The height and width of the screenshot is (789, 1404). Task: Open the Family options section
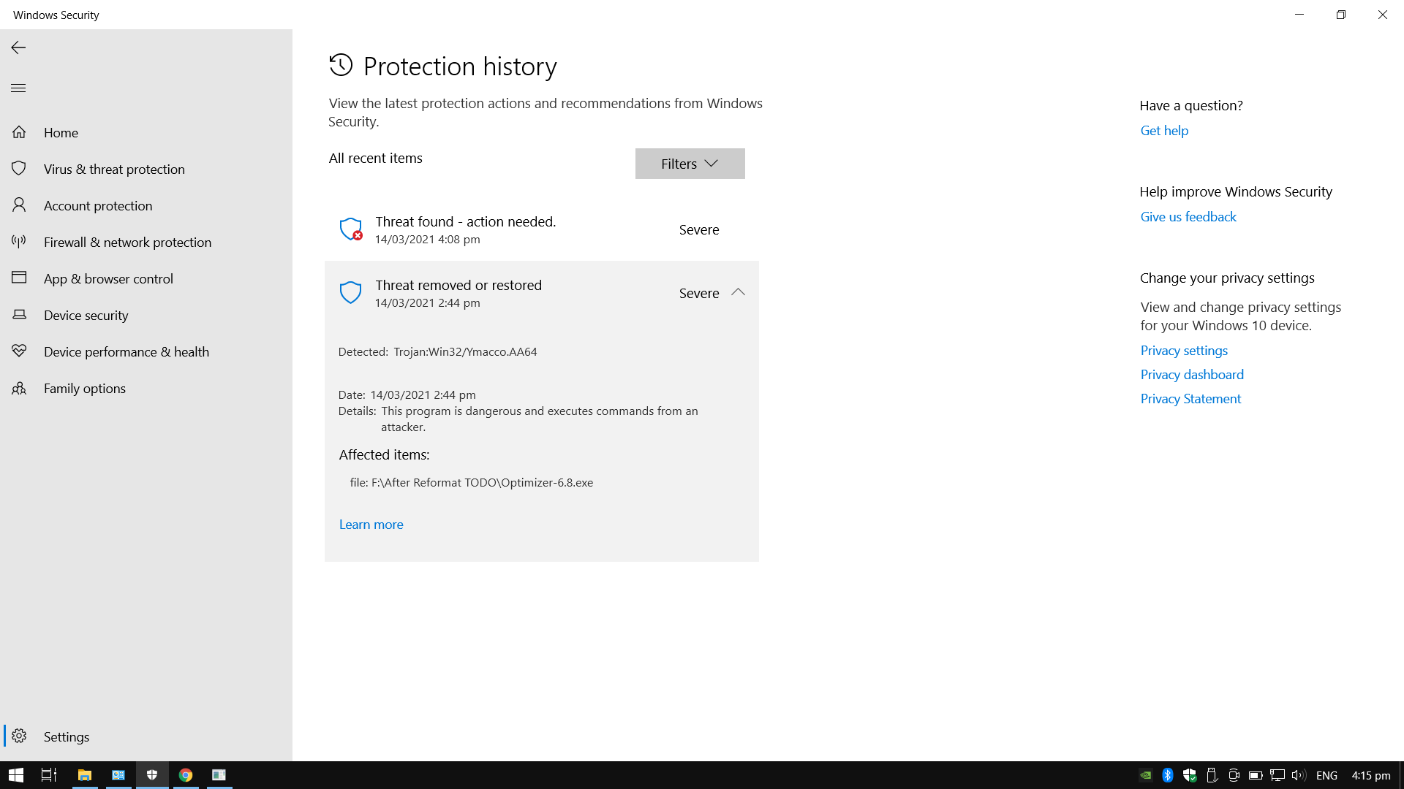84,388
